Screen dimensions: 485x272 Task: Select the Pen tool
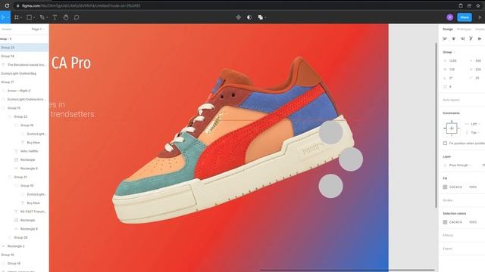42,17
